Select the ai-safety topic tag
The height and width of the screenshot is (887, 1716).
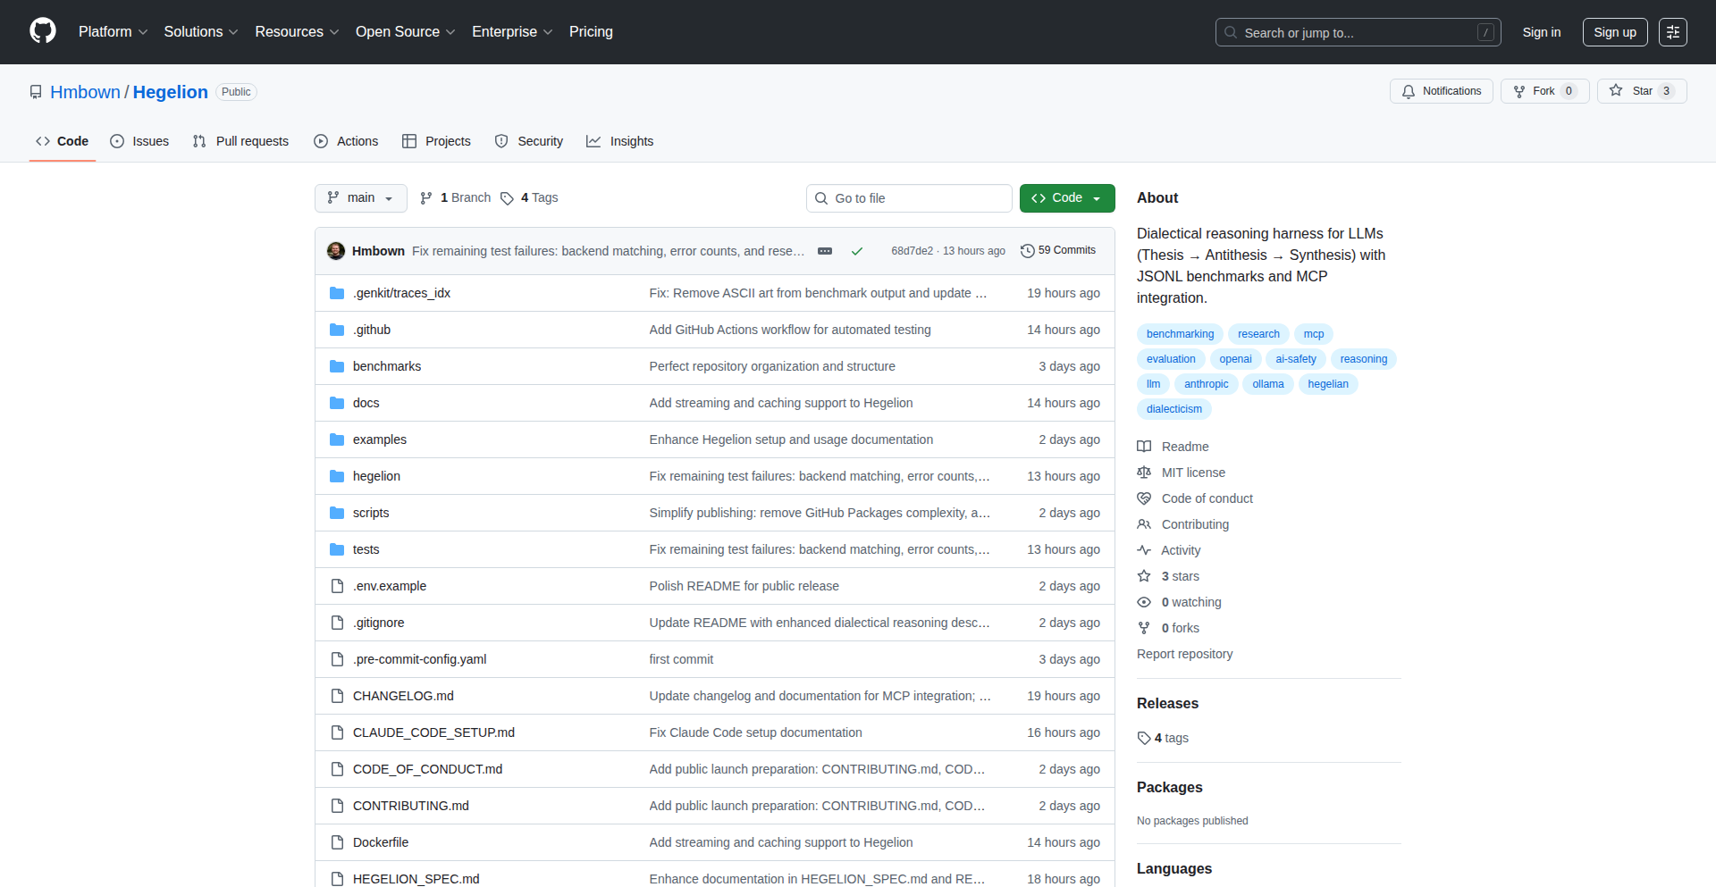click(1295, 359)
